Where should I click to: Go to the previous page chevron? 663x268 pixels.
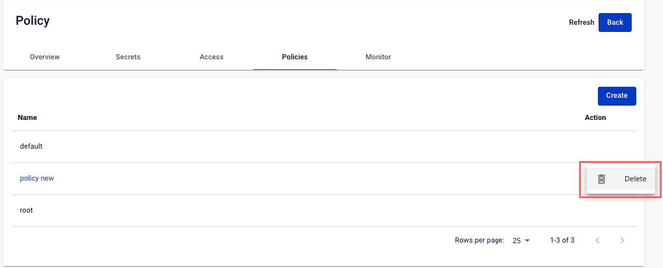pyautogui.click(x=597, y=241)
